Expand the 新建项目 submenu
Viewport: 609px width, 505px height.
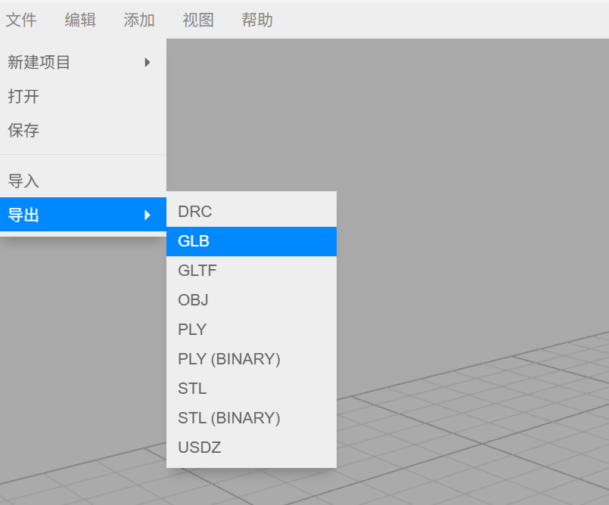tap(39, 63)
